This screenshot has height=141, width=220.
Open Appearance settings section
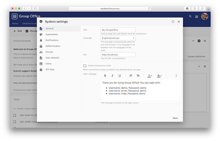tap(59, 34)
